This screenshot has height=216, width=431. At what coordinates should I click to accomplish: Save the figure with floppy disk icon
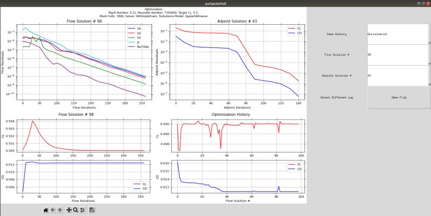pos(92,210)
